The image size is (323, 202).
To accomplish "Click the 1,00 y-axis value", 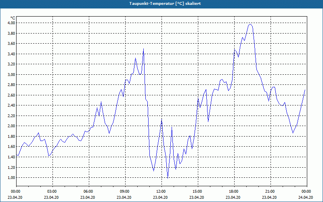I will pyautogui.click(x=11, y=178).
